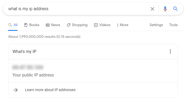186x101 pixels.
Task: Expand the More search categories menu
Action: pos(123,25)
